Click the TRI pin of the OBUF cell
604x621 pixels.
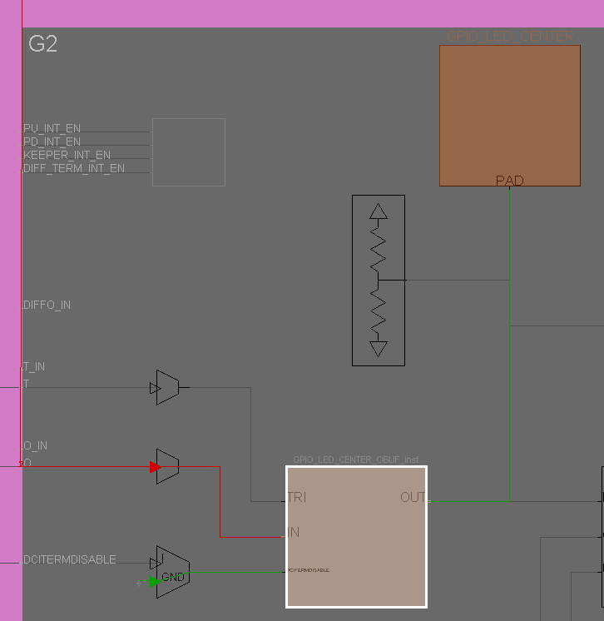297,498
